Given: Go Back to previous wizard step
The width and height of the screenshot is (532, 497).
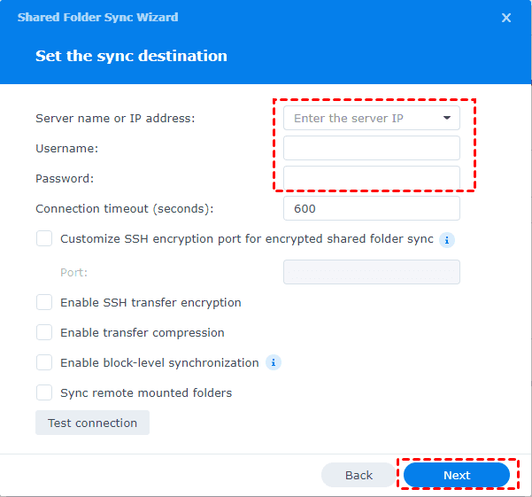Looking at the screenshot, I should click(359, 475).
